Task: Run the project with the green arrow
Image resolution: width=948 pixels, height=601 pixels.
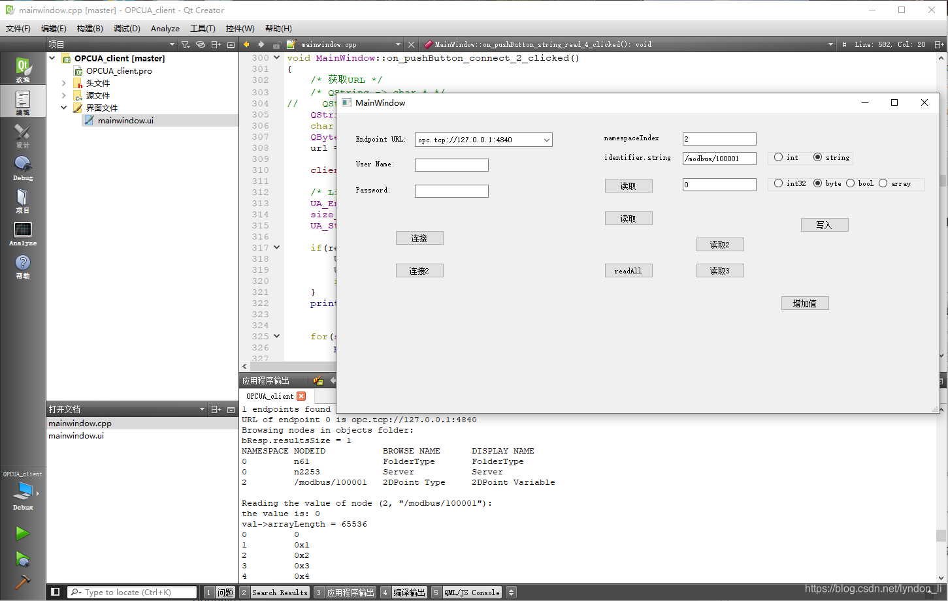Action: click(x=23, y=533)
